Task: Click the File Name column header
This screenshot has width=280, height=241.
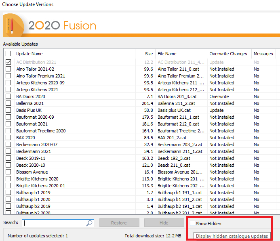Action: (167, 54)
